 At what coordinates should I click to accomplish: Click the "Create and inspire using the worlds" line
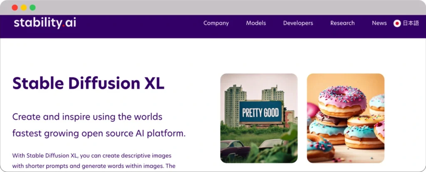pos(87,116)
